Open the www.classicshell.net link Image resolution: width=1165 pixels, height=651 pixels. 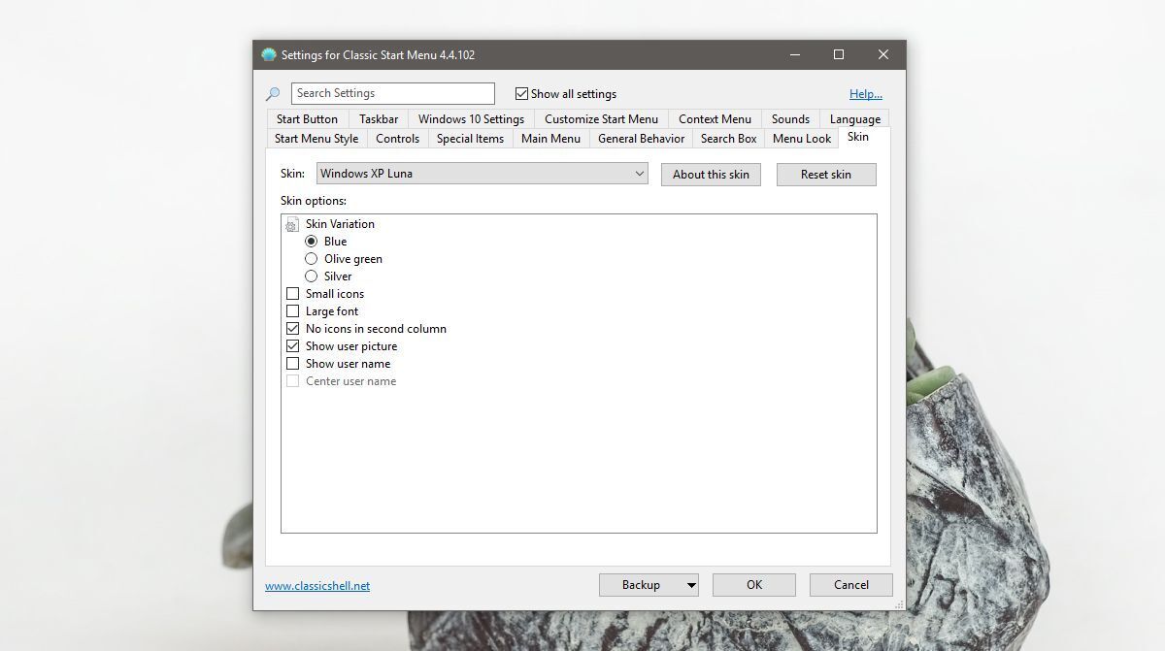(317, 585)
